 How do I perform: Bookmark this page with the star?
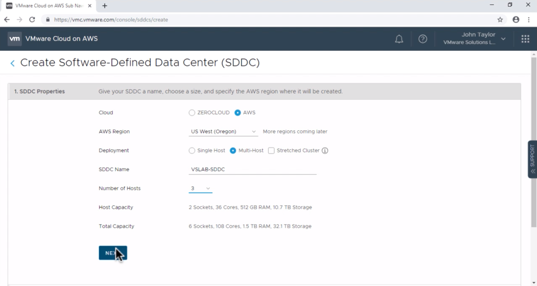pyautogui.click(x=500, y=20)
